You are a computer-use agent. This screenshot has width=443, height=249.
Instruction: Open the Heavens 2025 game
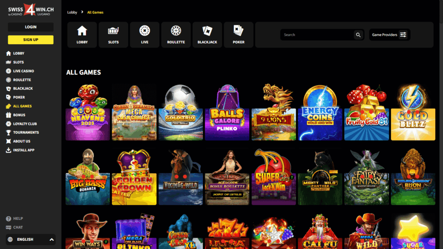pos(87,112)
